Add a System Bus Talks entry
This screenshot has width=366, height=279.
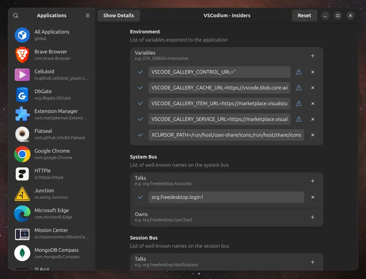point(312,181)
